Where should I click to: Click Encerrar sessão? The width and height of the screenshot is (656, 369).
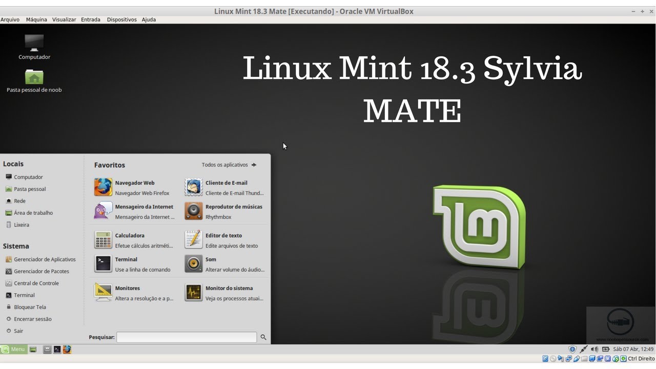pos(28,319)
